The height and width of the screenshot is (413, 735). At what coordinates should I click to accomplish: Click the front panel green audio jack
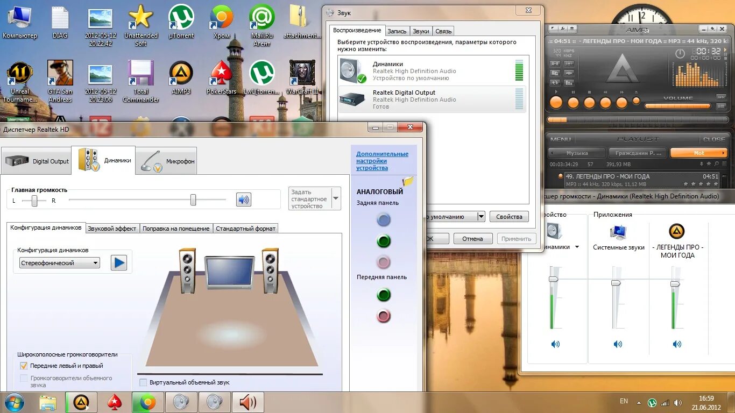click(x=384, y=295)
